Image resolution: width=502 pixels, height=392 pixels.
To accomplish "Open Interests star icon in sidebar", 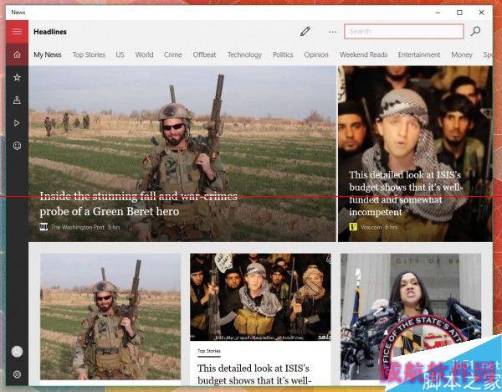I will (17, 77).
